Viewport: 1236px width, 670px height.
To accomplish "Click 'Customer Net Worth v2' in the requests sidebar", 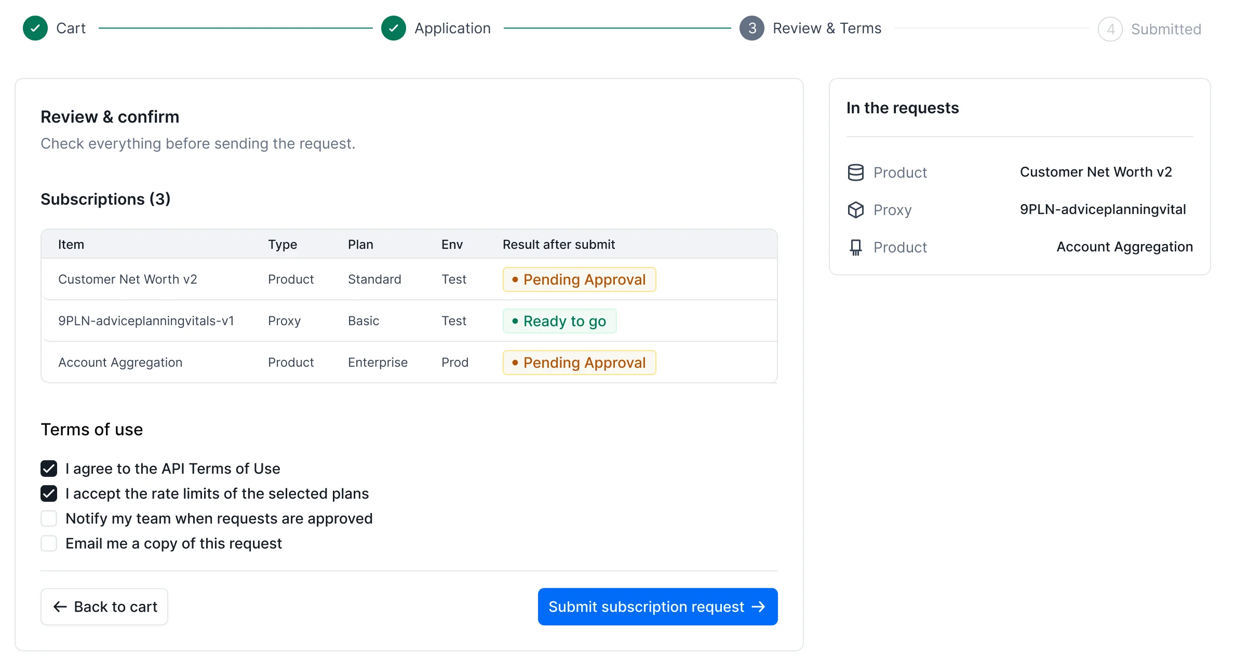I will [x=1096, y=172].
